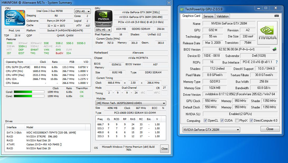
Task: Click Close button in GPU-Z window
Action: (270, 129)
